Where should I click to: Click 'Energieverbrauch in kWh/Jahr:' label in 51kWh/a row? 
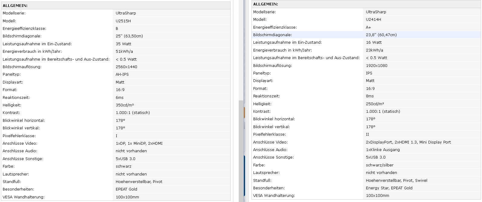click(32, 51)
